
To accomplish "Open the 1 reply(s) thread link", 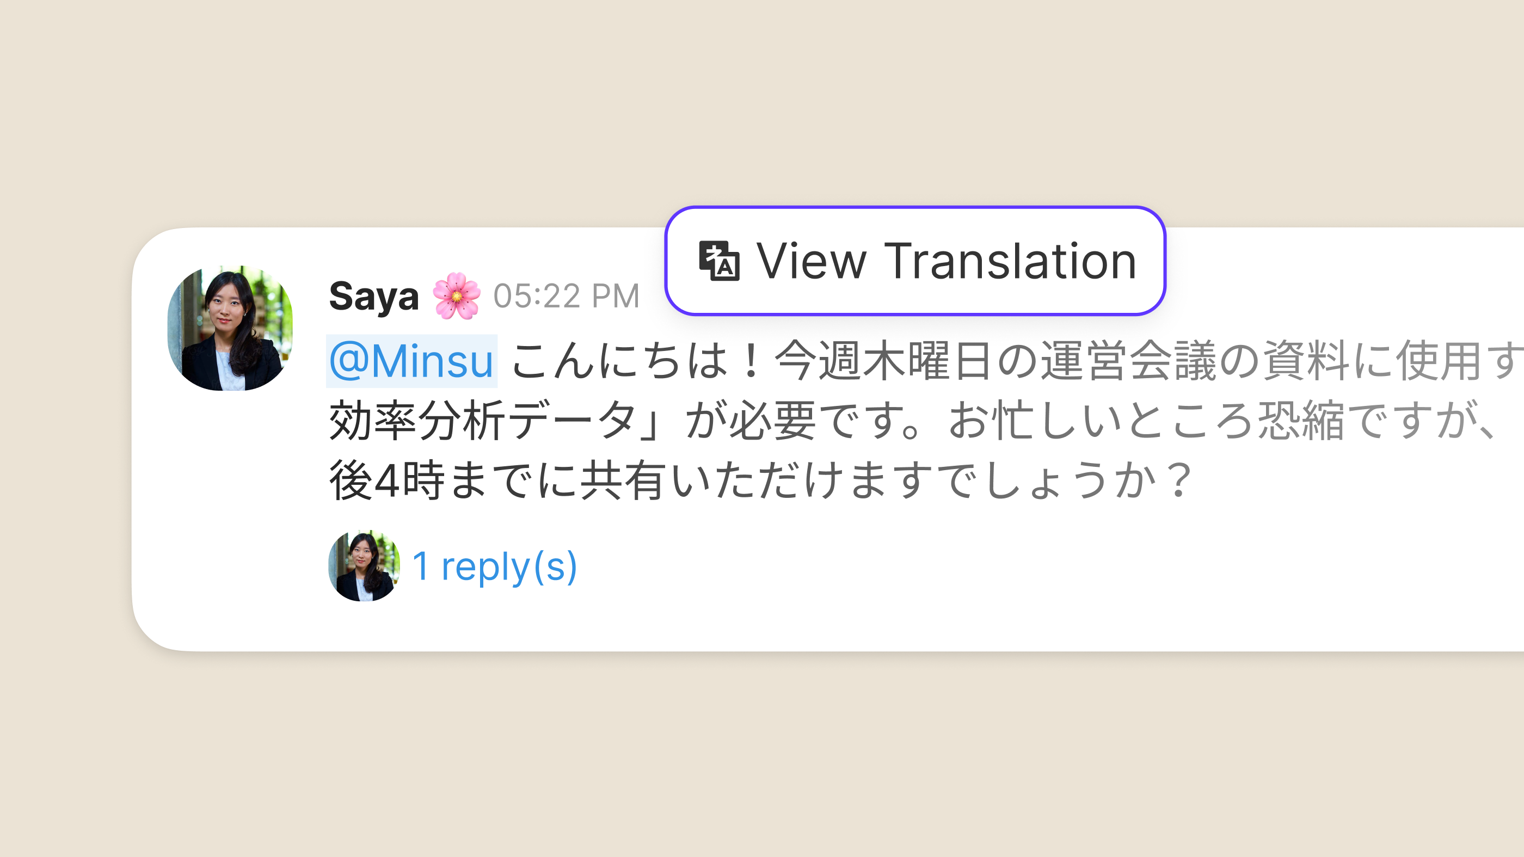I will [x=494, y=566].
